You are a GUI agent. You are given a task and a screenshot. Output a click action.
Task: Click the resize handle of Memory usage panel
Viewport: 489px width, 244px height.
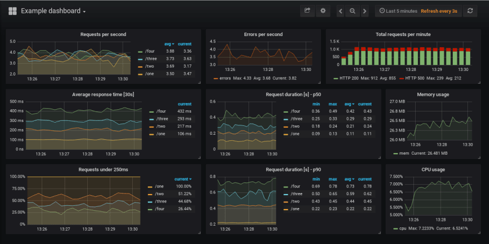click(x=480, y=157)
